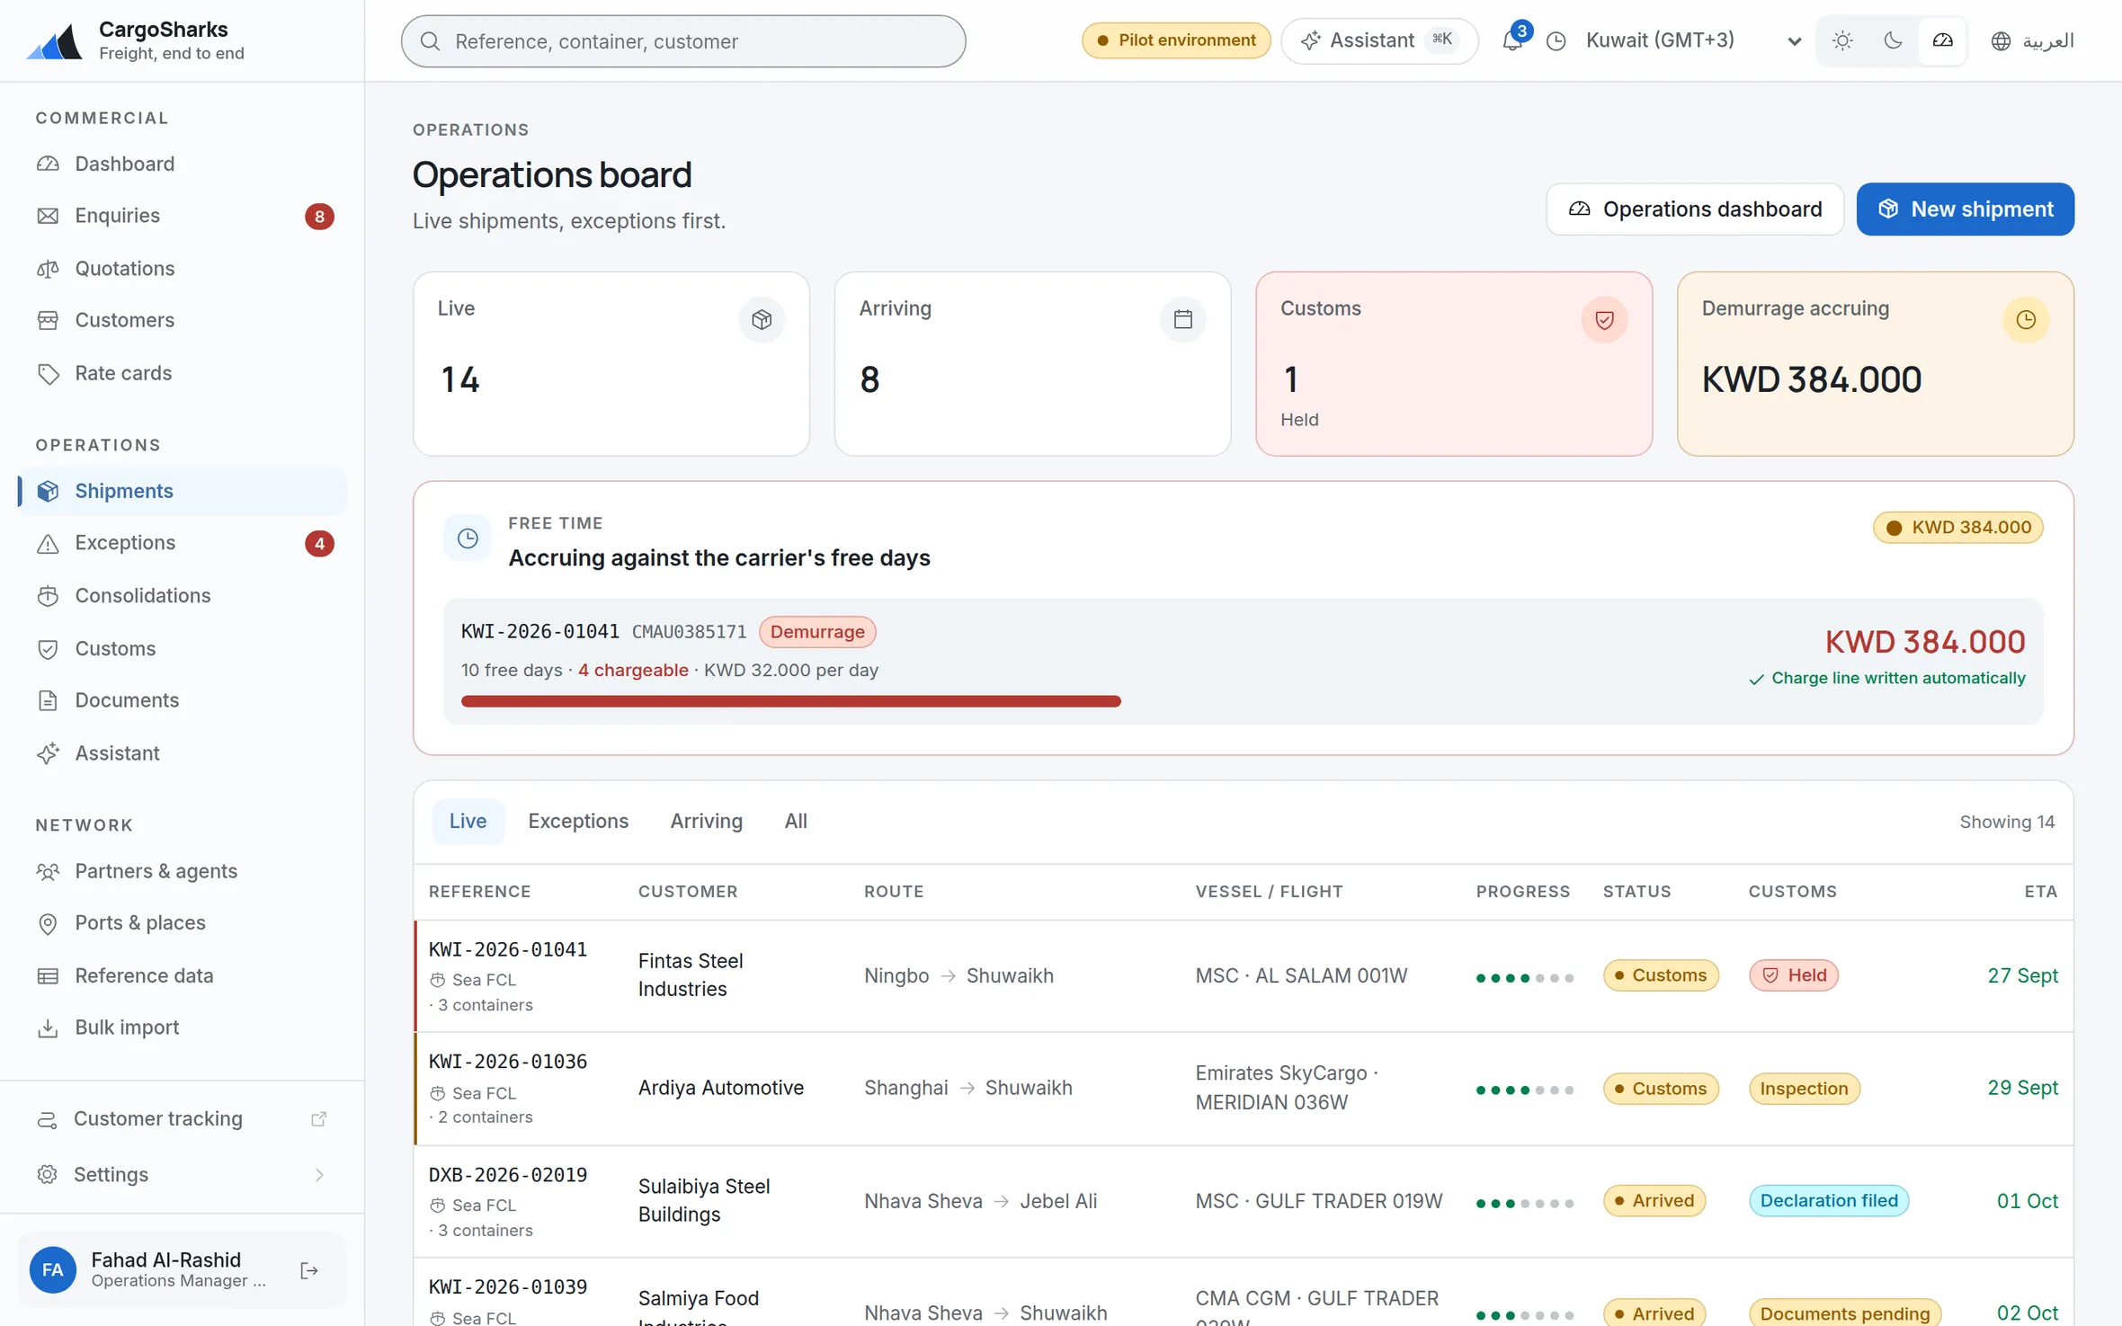Click the demurrage progress bar for KWI-2026-01041
Image resolution: width=2122 pixels, height=1326 pixels.
tap(791, 701)
